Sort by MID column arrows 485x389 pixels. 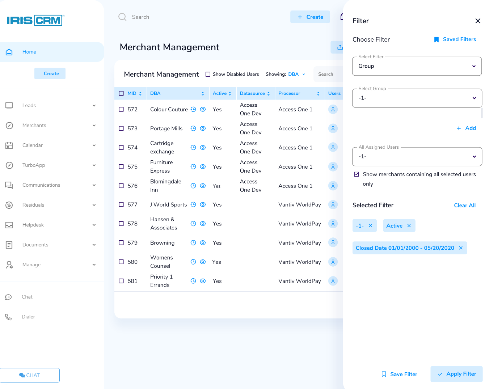click(140, 94)
